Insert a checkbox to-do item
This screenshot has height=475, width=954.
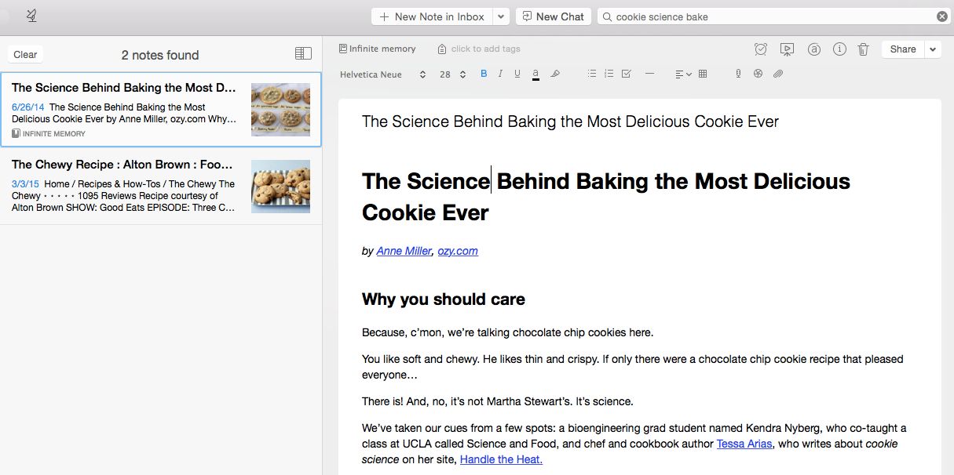coord(626,74)
